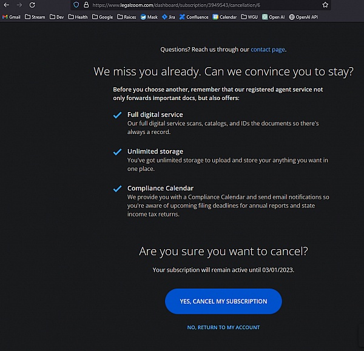Reload the page with the refresh icon
The image size is (364, 351).
pos(32,5)
